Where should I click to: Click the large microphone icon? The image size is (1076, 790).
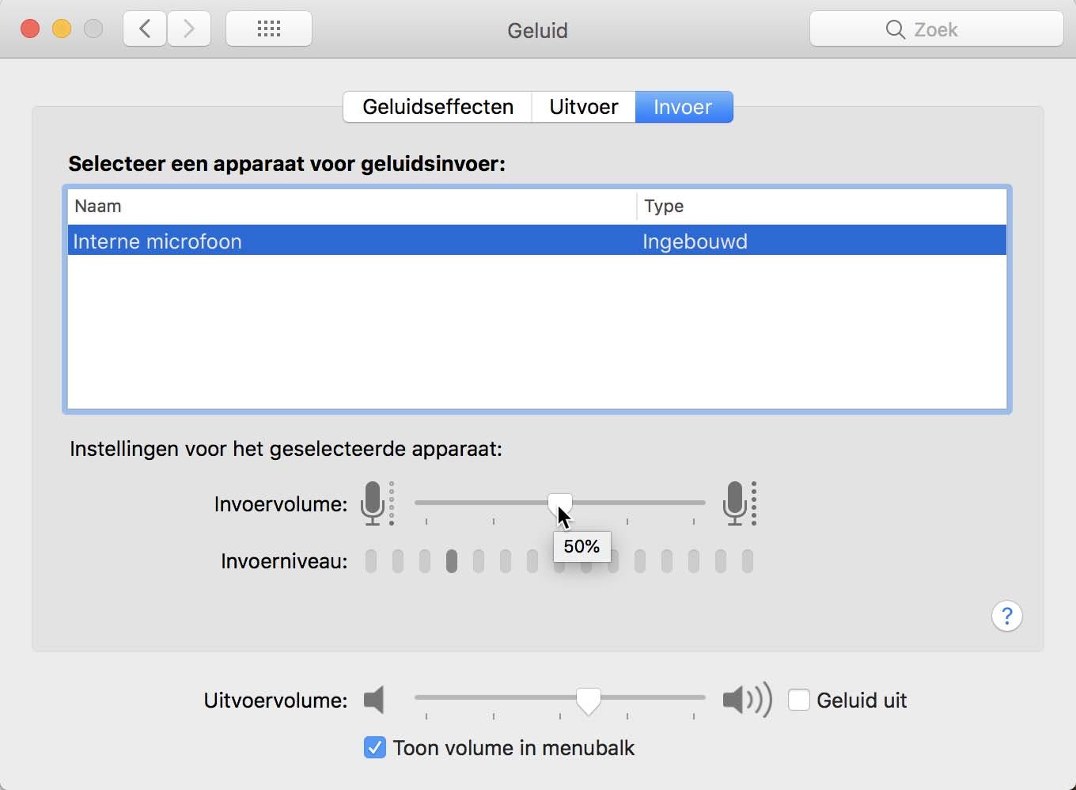(735, 503)
